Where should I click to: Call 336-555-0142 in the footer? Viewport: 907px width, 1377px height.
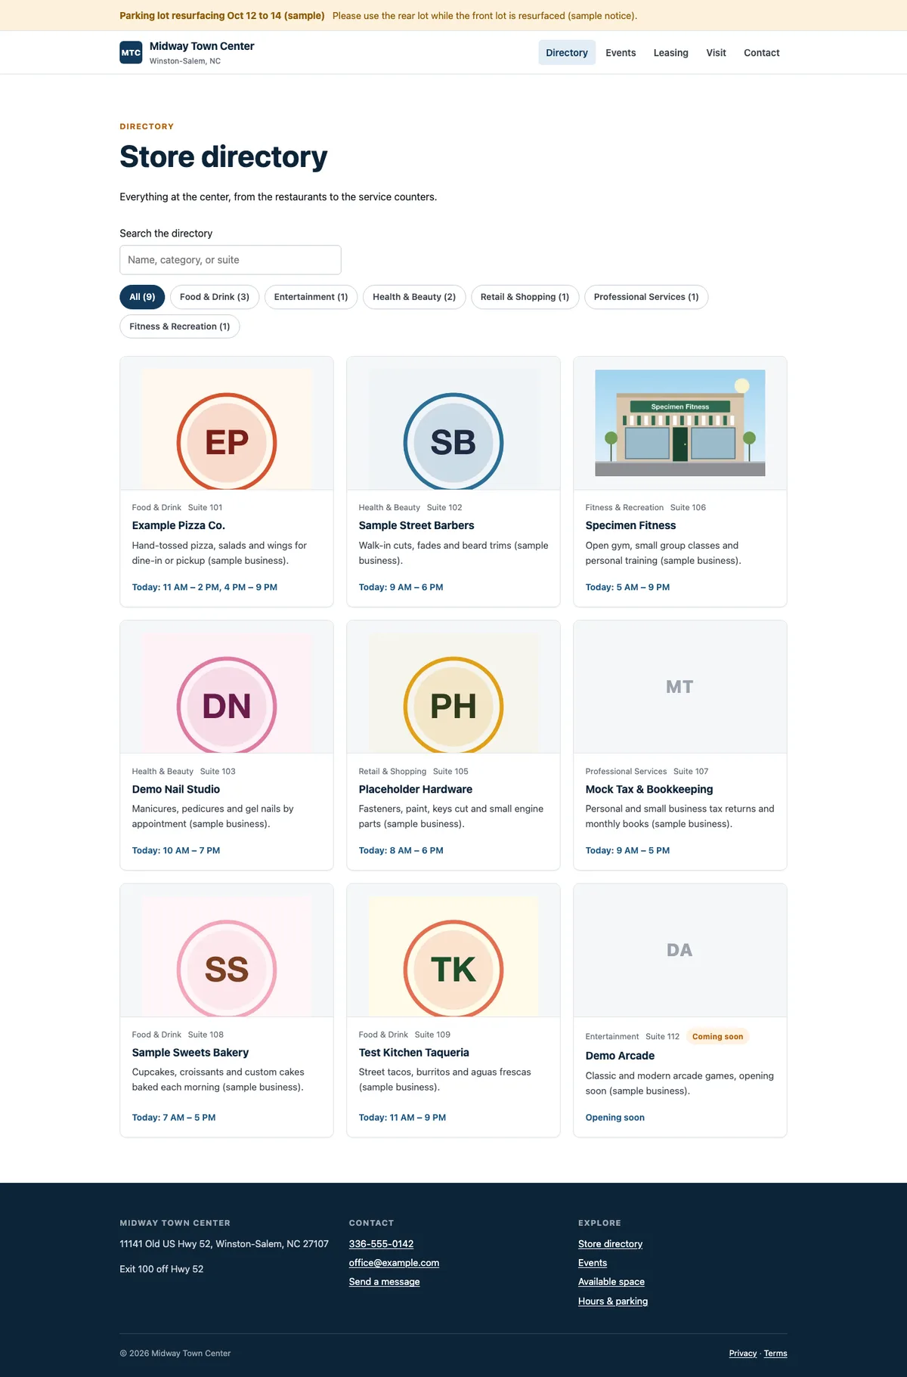[x=381, y=1244]
